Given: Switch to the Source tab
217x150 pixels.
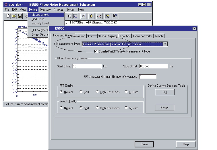Looking at the screenshot, I should point(81,36).
